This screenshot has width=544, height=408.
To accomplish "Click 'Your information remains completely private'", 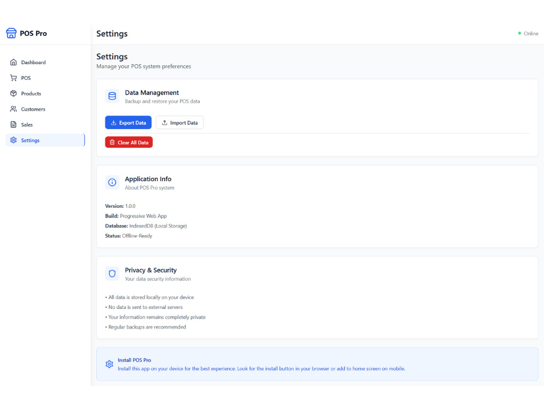I will click(157, 317).
